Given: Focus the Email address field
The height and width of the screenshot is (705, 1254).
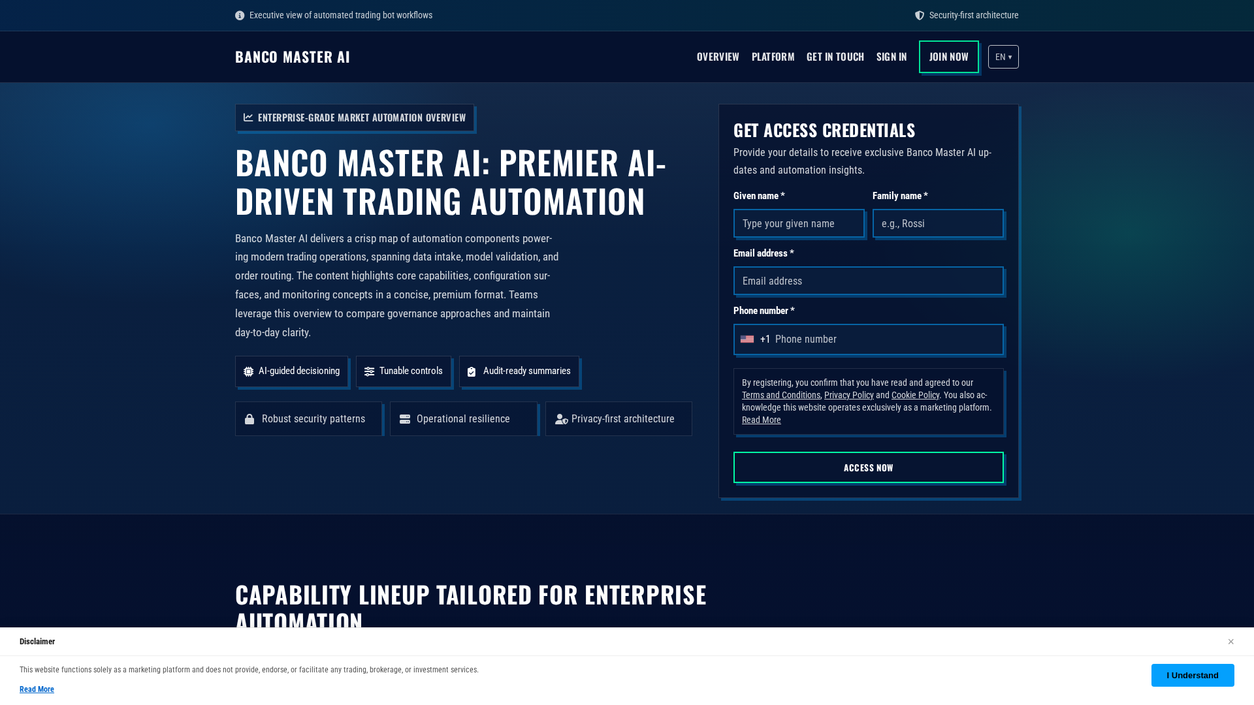Looking at the screenshot, I should point(869,281).
